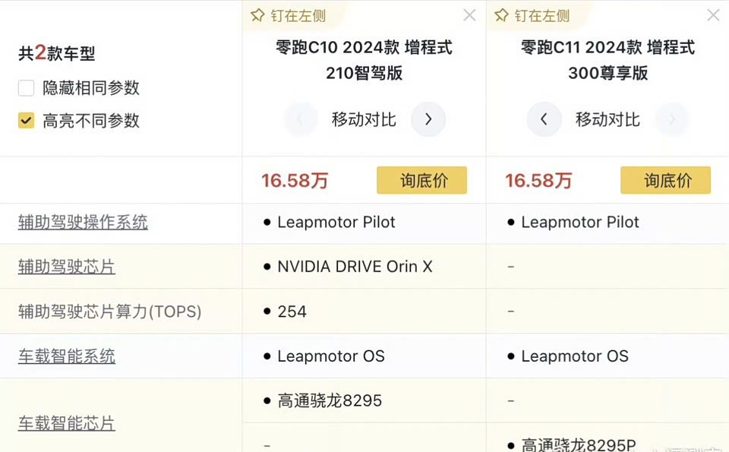Click 询底价 button for 零跑C10
This screenshot has width=729, height=452.
pos(421,181)
